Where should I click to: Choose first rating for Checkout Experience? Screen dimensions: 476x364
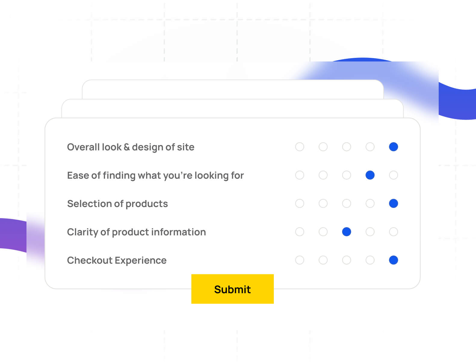300,260
